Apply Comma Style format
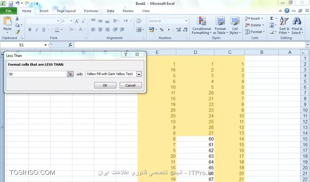310x182 pixels. [x=169, y=30]
